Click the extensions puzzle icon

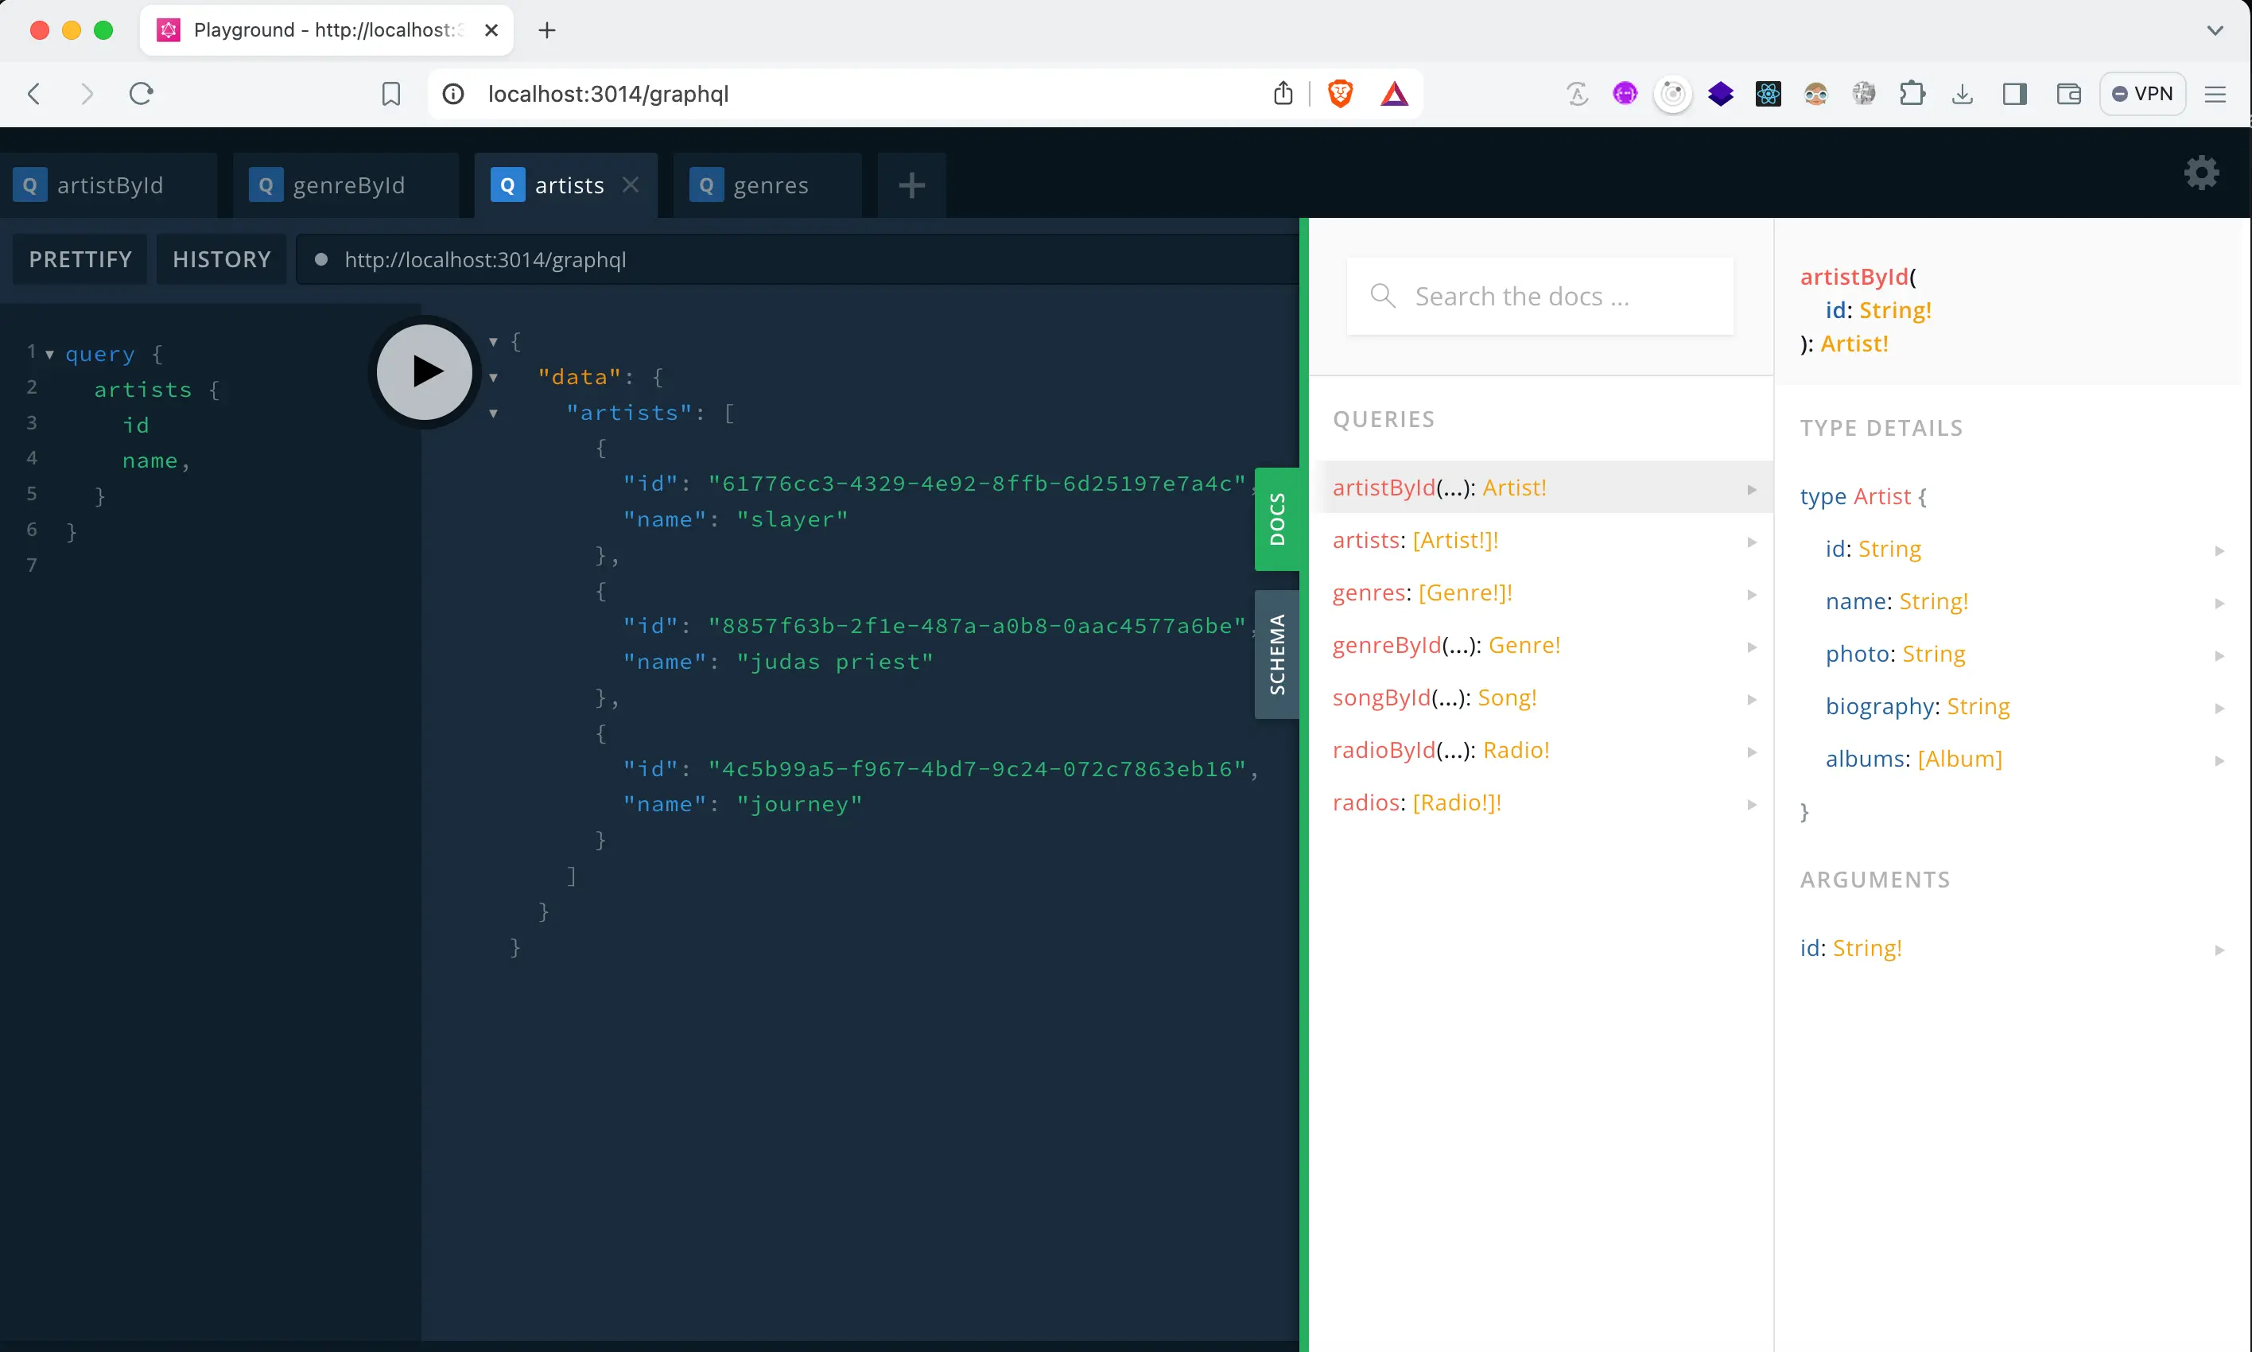[x=1913, y=93]
